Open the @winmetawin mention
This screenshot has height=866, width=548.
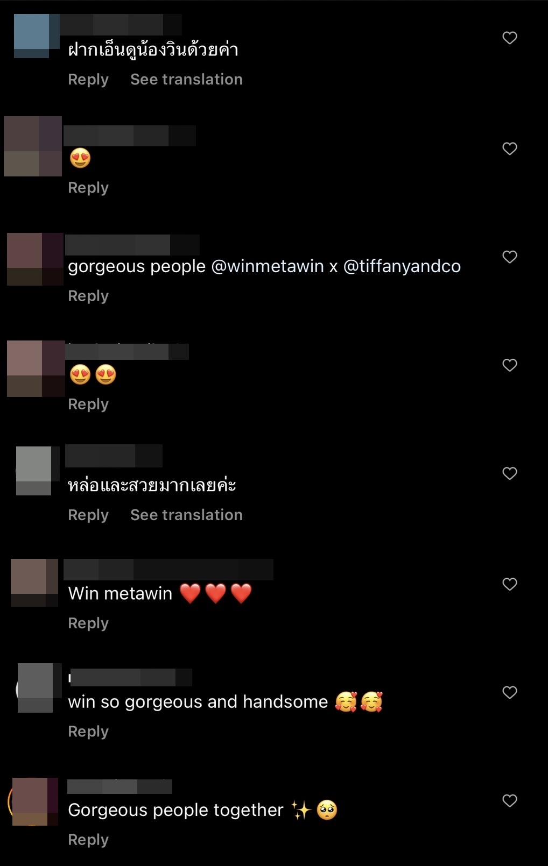tap(268, 266)
